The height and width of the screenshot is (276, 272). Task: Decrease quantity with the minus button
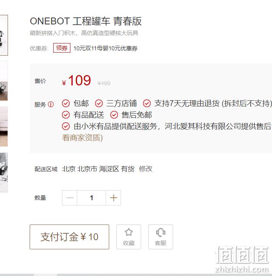(x=70, y=198)
